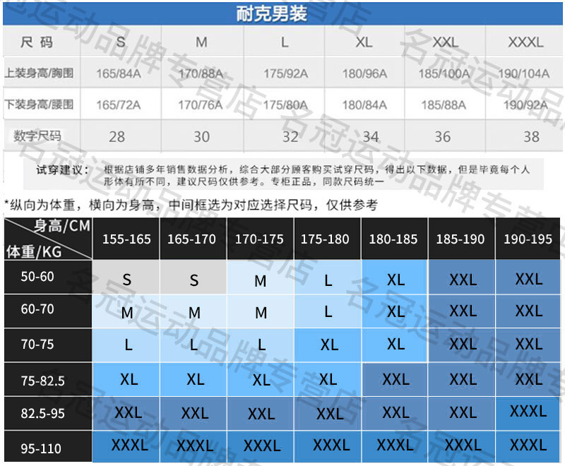Select L cell for 70-75 kg, 165-170 cm
Viewport: 565px width, 466px height.
[193, 345]
